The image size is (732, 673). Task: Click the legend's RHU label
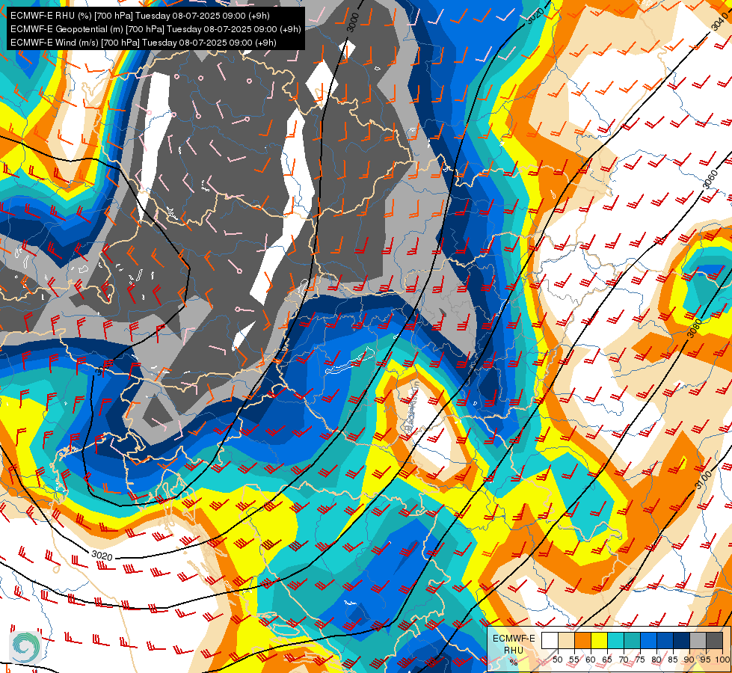[x=514, y=651]
